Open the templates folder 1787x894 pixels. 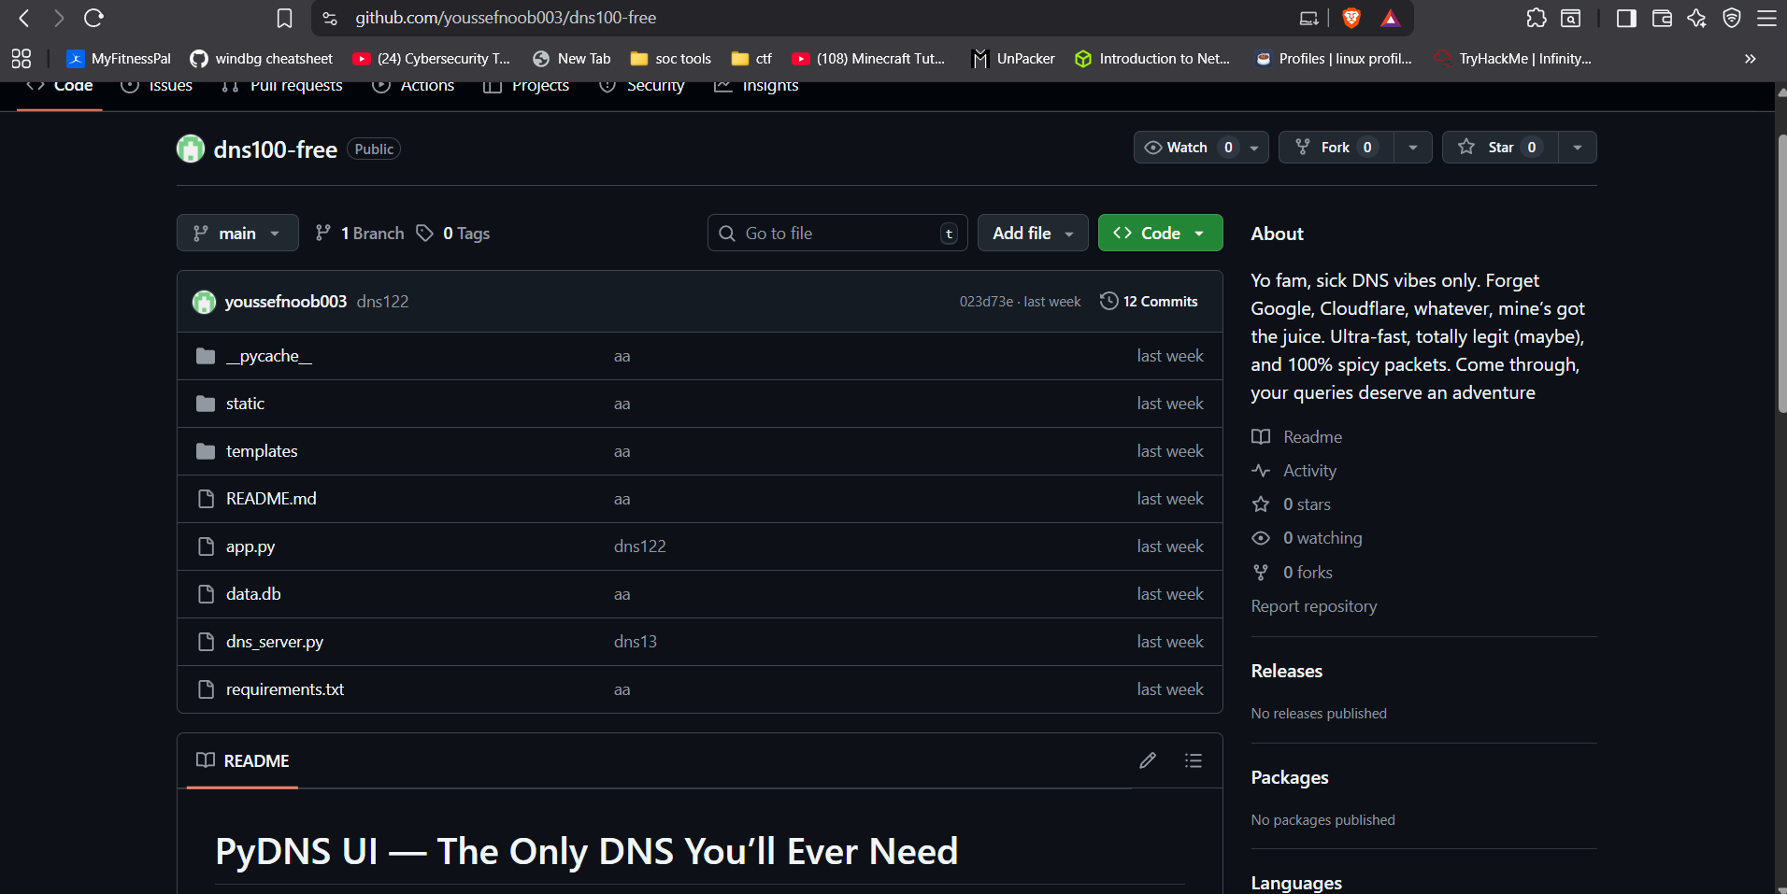point(262,451)
